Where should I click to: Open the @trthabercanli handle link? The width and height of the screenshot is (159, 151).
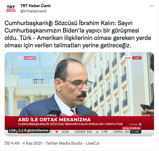point(33,11)
